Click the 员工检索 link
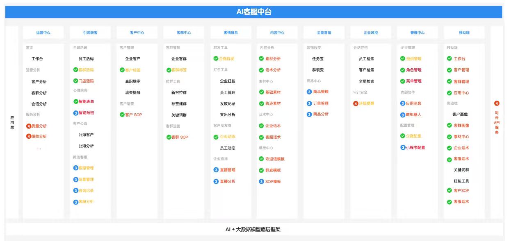This screenshot has width=509, height=241. pos(366,59)
